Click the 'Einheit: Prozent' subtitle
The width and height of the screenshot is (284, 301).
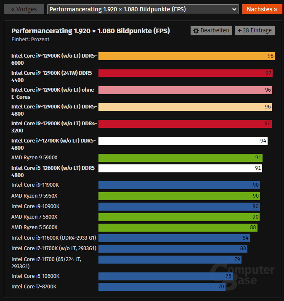(30, 40)
